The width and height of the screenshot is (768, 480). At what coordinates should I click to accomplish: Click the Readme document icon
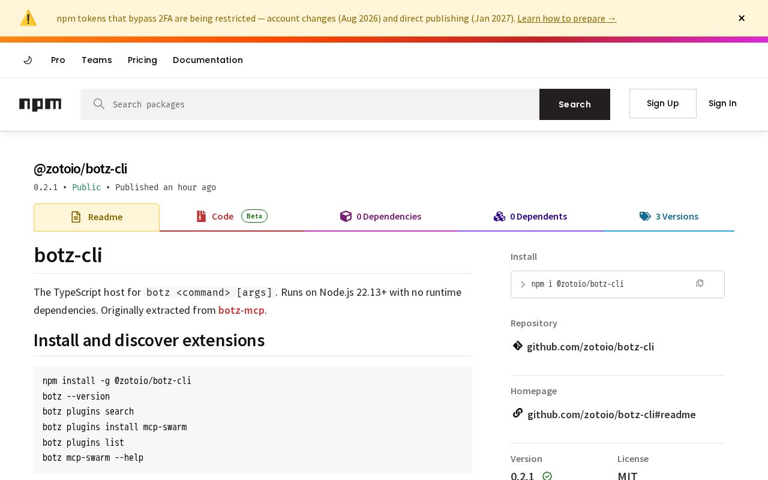tap(76, 217)
